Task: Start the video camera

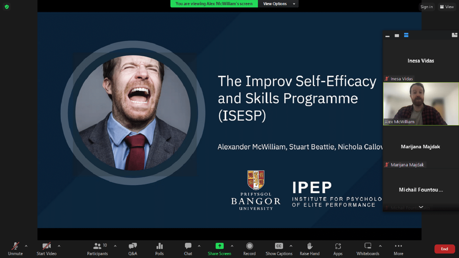Action: click(46, 249)
